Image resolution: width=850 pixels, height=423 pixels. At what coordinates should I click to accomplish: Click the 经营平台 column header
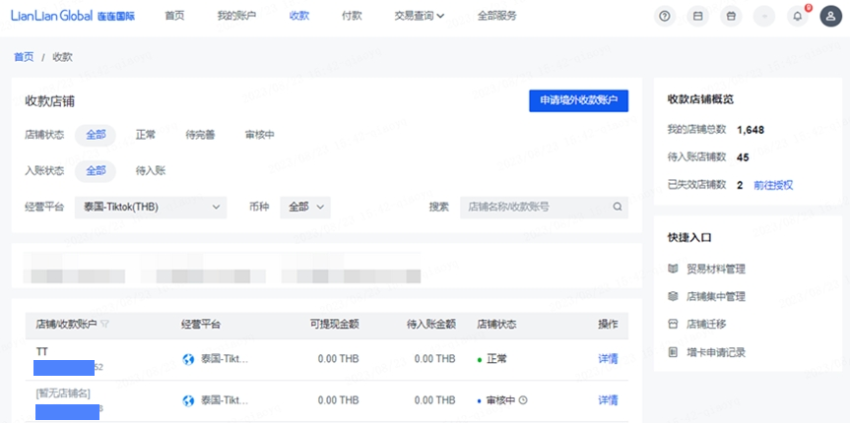coord(201,325)
